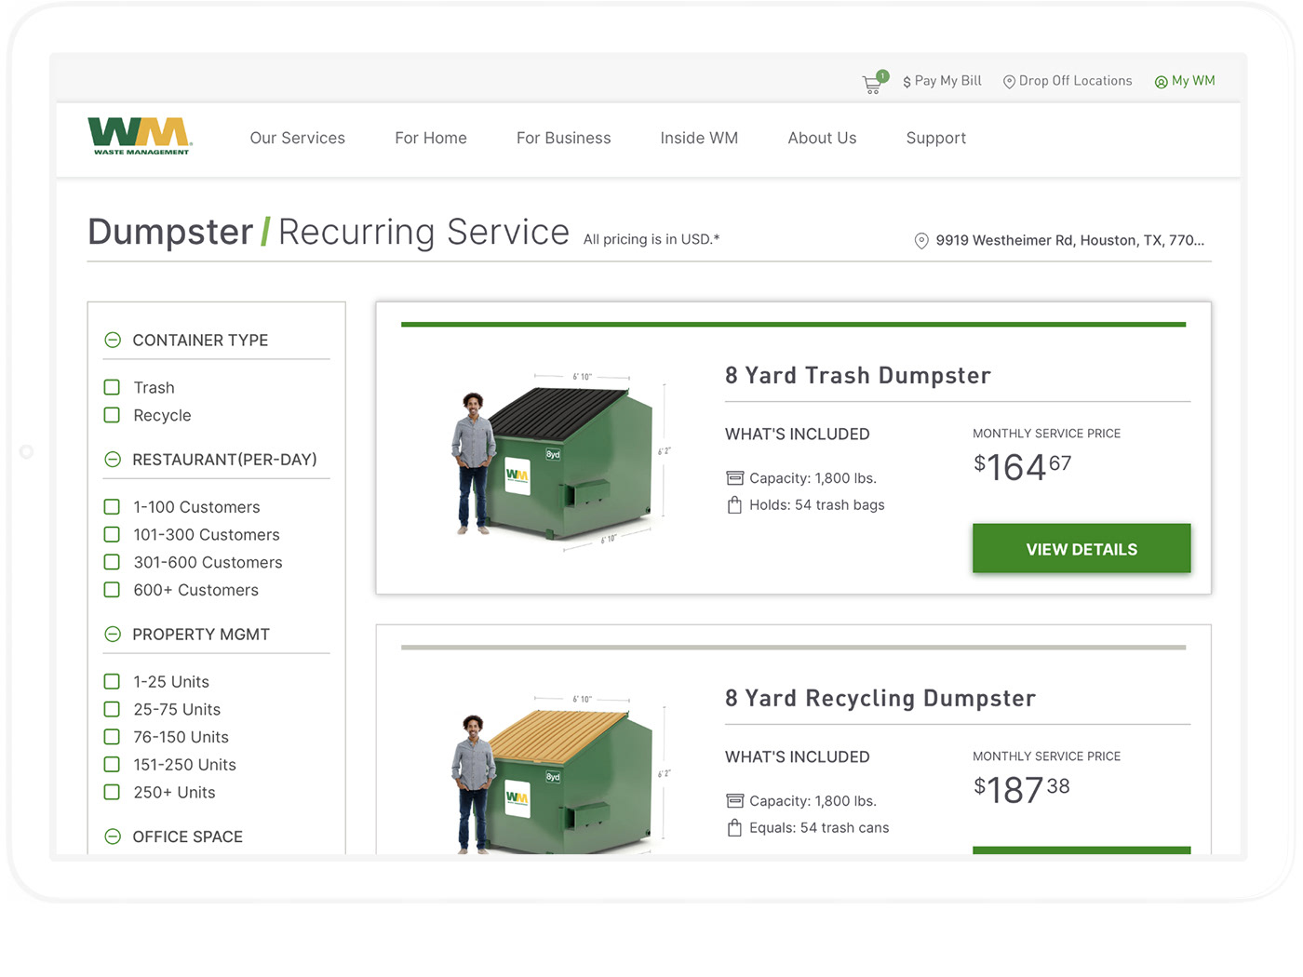Click the My WM account icon
This screenshot has width=1303, height=977.
click(1161, 82)
